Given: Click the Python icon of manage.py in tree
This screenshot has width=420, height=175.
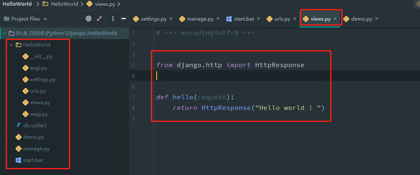Looking at the screenshot, I should (x=19, y=149).
